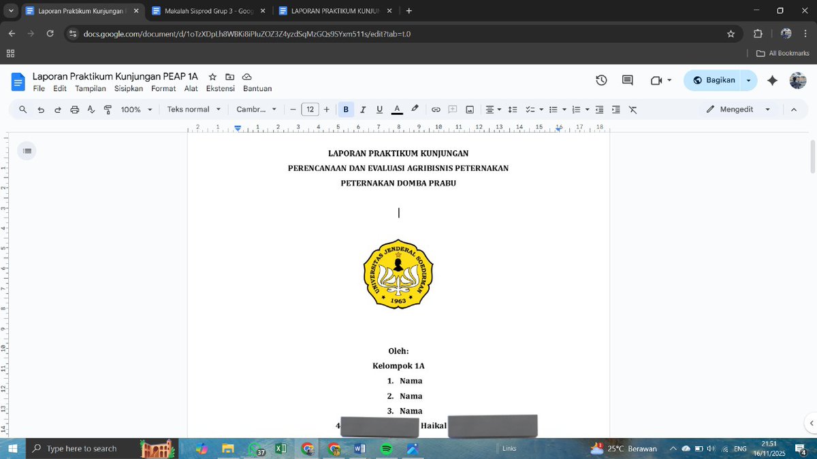Reload the browser page
817x459 pixels.
[x=50, y=33]
